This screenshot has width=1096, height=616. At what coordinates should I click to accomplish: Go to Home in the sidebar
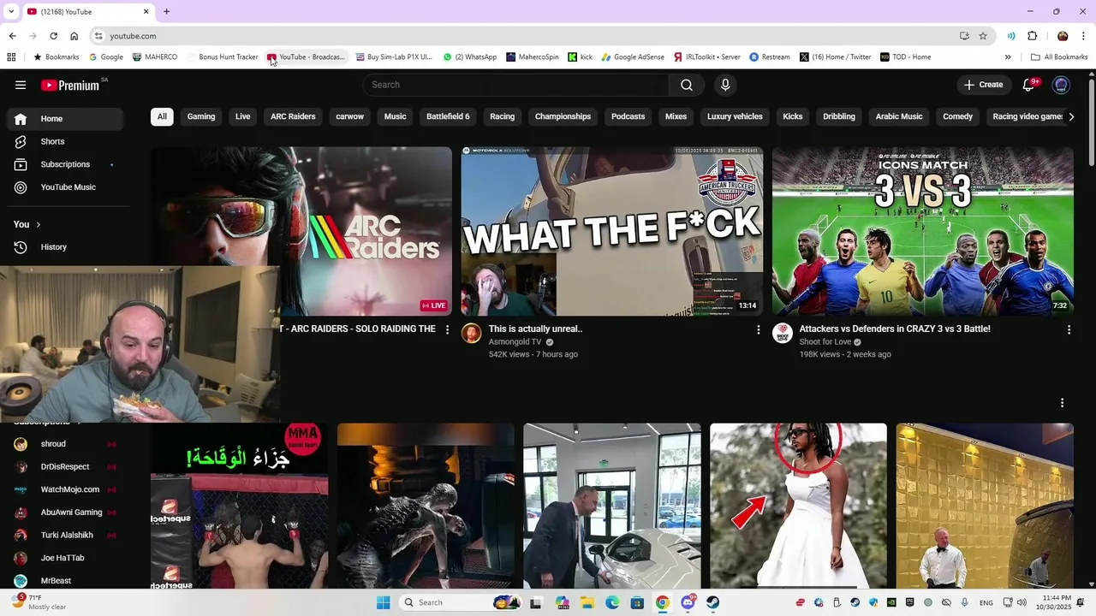point(65,119)
